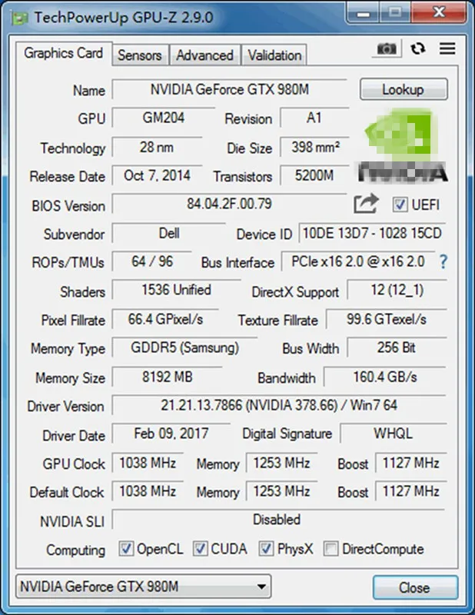Click the ROPs/TMUs value 64 / 96
The width and height of the screenshot is (475, 615).
[x=151, y=261]
